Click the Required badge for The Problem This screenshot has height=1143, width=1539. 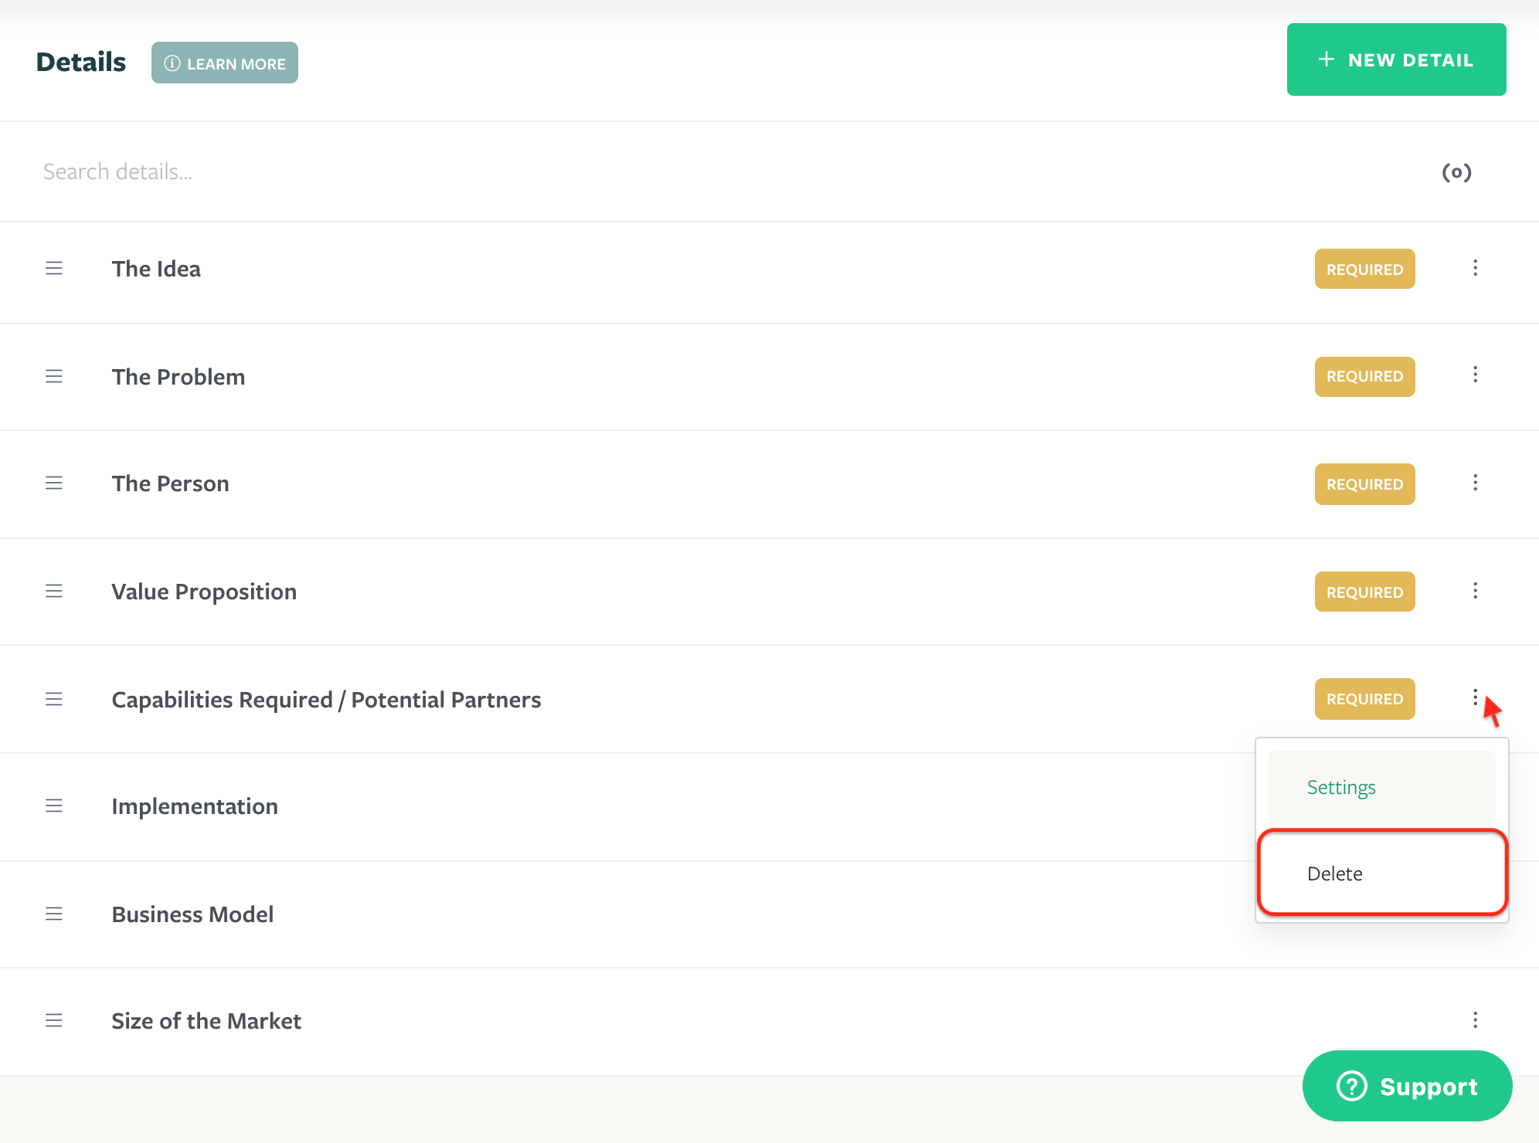pos(1365,377)
